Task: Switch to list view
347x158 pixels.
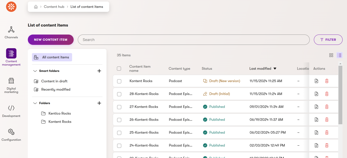Action: click(339, 55)
